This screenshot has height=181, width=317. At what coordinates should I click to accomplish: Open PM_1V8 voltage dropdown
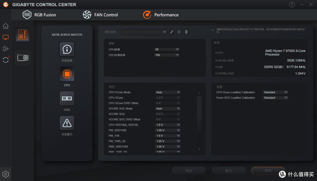point(168,136)
